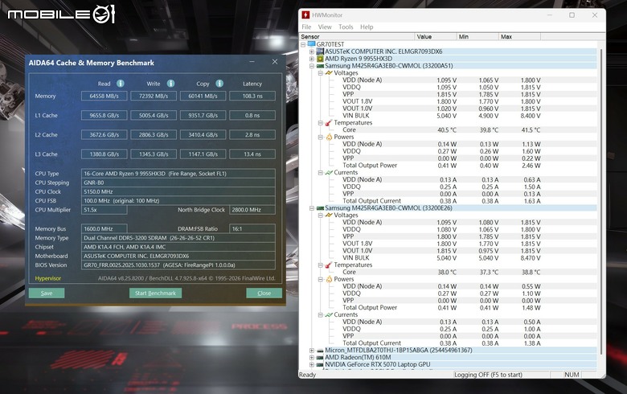The height and width of the screenshot is (394, 627).
Task: Click the Value column header
Action: point(436,36)
